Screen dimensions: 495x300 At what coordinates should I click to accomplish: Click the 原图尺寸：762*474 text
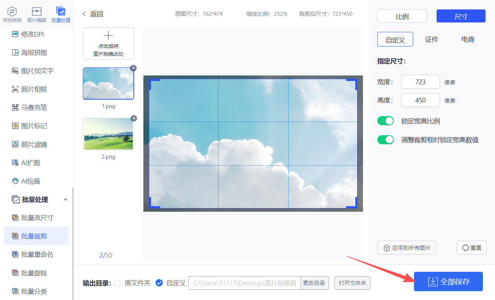coord(199,14)
